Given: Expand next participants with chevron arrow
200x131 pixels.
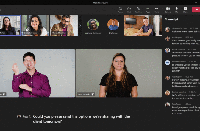Looking at the screenshot, I should (80, 25).
